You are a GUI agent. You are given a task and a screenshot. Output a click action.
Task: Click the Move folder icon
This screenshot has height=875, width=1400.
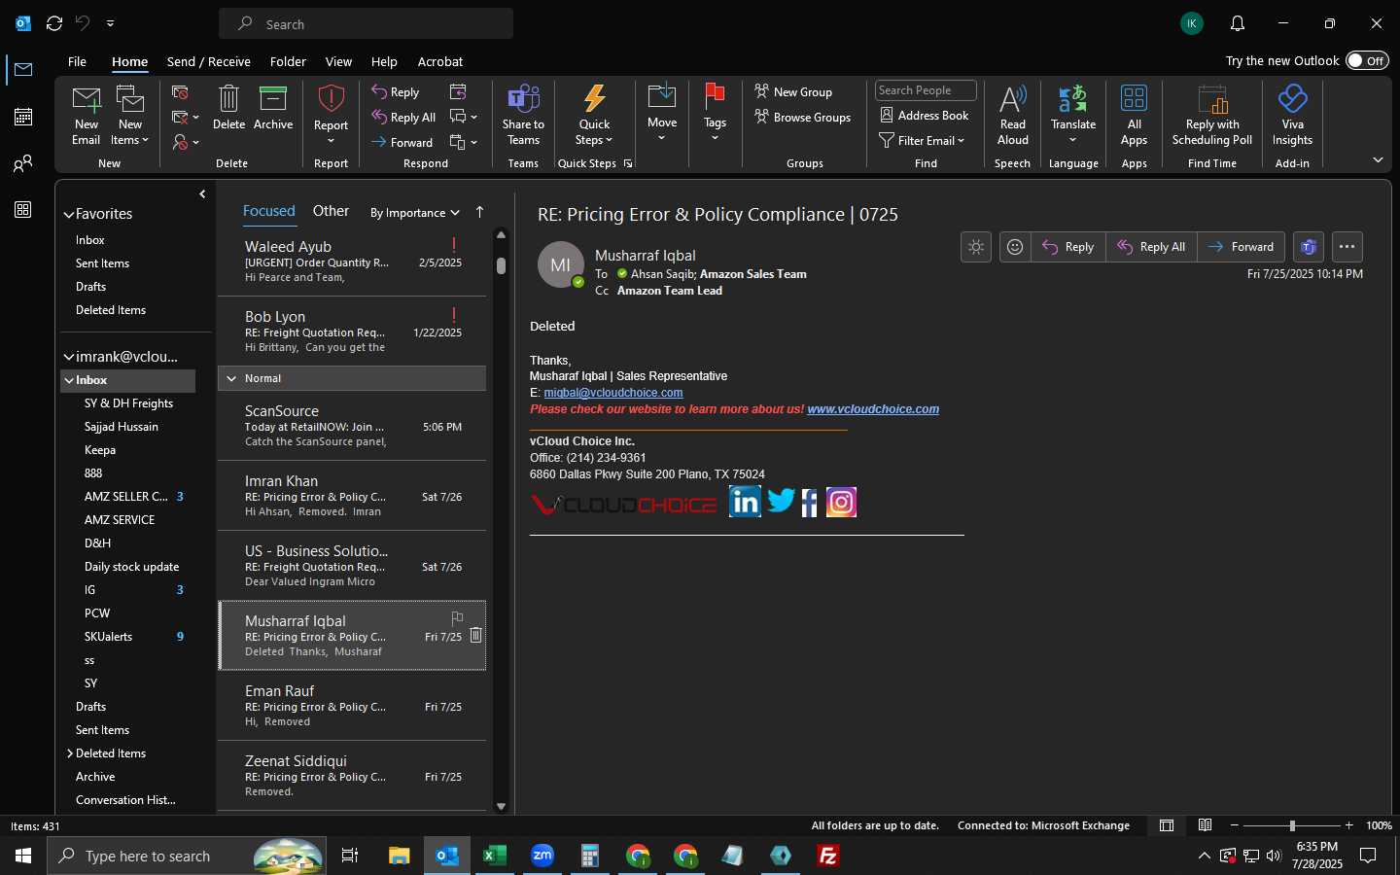(662, 97)
